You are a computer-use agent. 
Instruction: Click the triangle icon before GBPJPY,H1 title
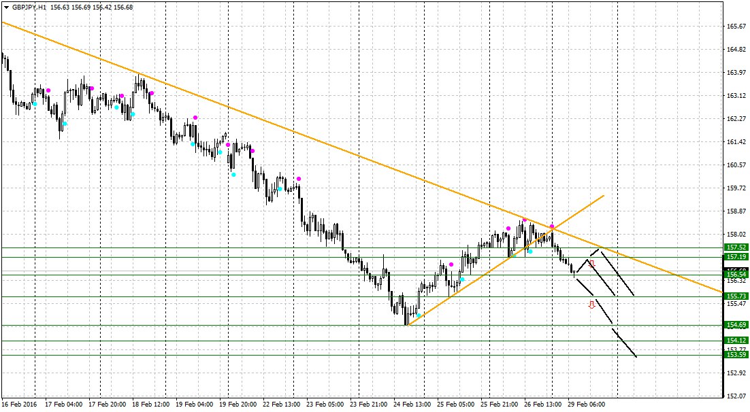coord(6,7)
